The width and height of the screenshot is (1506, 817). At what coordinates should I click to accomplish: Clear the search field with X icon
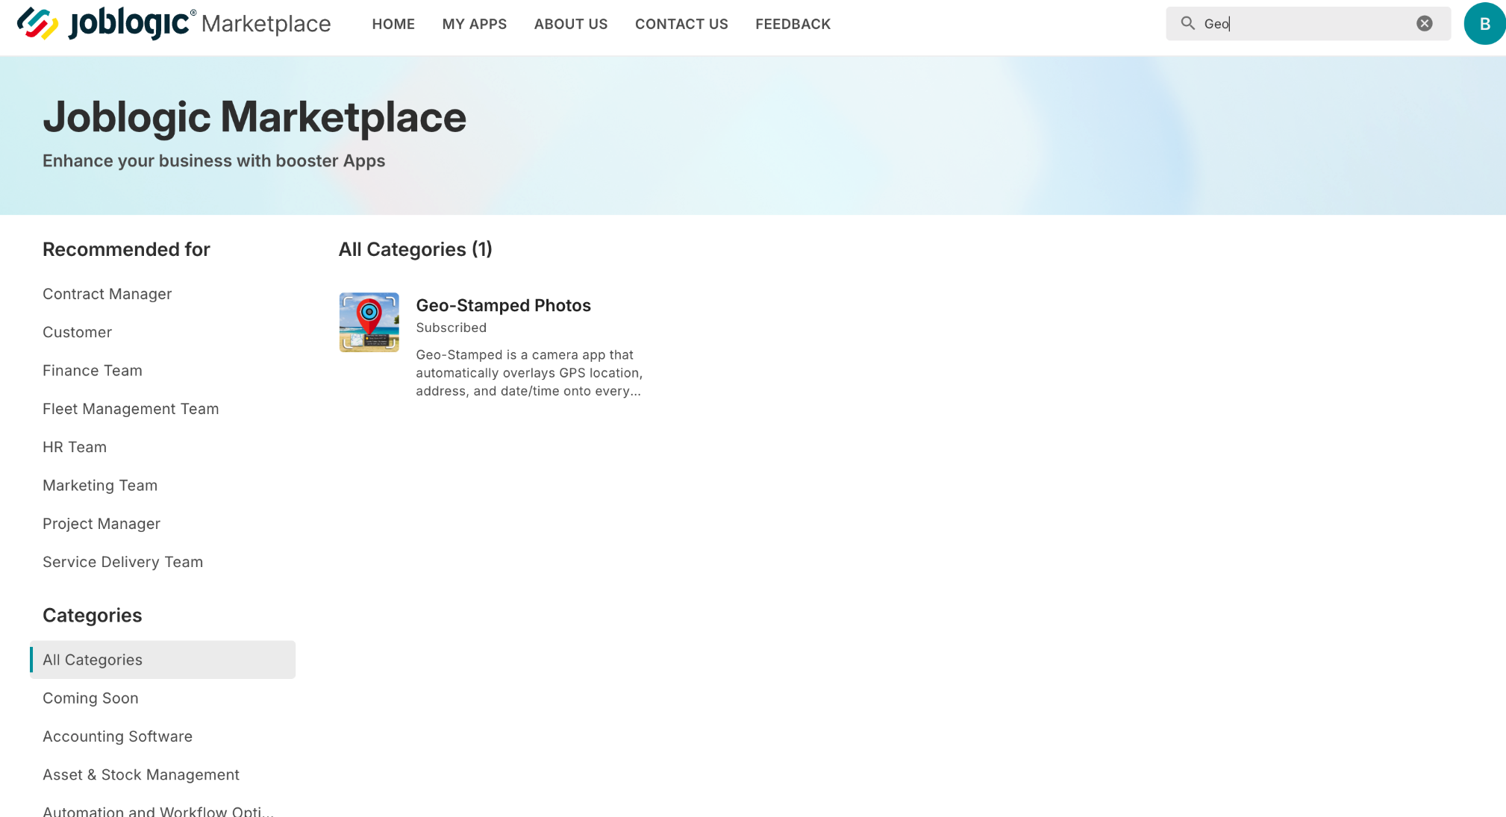click(1424, 23)
